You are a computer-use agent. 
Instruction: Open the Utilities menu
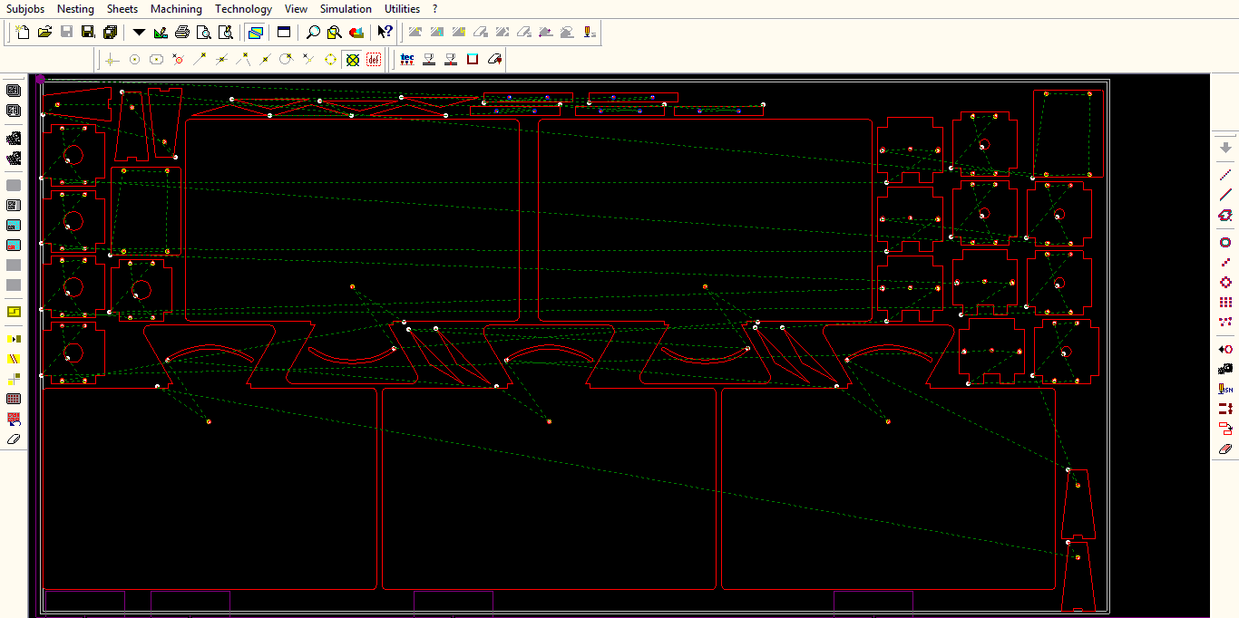402,9
